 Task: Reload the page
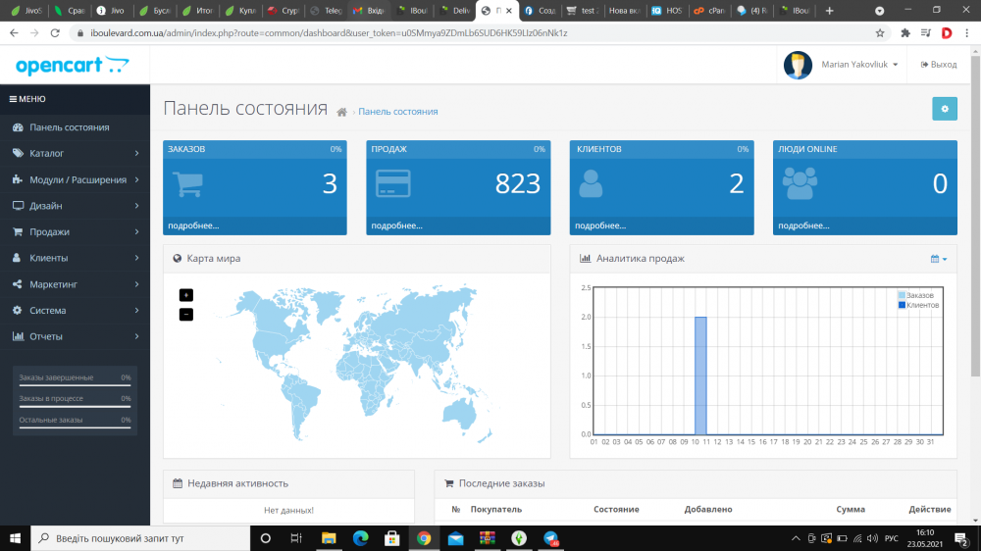pyautogui.click(x=55, y=33)
